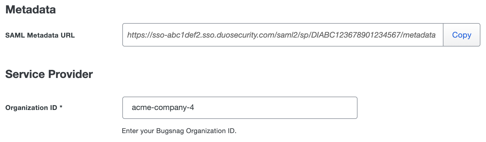The height and width of the screenshot is (142, 486).
Task: Click the SAML Metadata URL label
Action: tap(40, 35)
